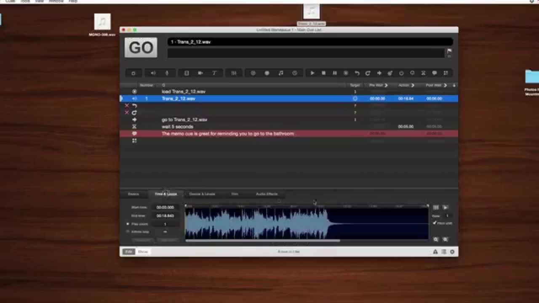
Task: Add an OSC cue from toolbar
Action: (x=253, y=73)
